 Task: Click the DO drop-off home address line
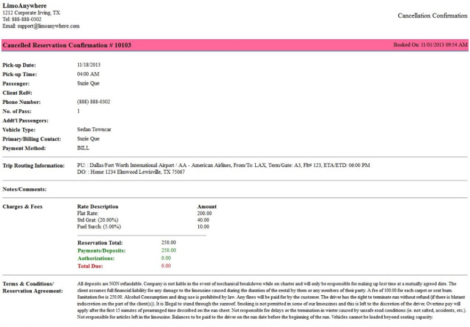pos(131,172)
